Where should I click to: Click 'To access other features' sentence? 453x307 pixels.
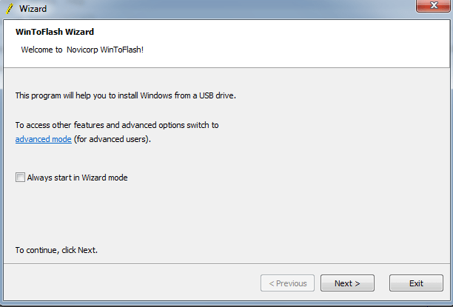(x=117, y=125)
